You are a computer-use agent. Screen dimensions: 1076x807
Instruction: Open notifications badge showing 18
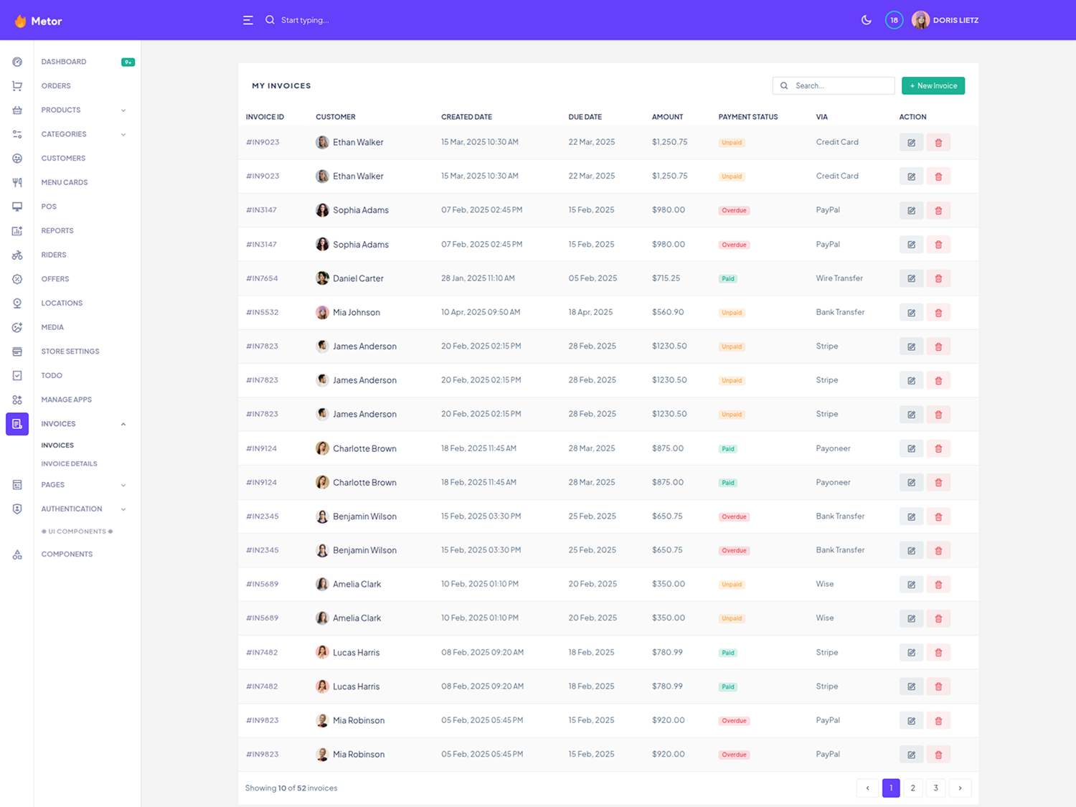tap(894, 20)
